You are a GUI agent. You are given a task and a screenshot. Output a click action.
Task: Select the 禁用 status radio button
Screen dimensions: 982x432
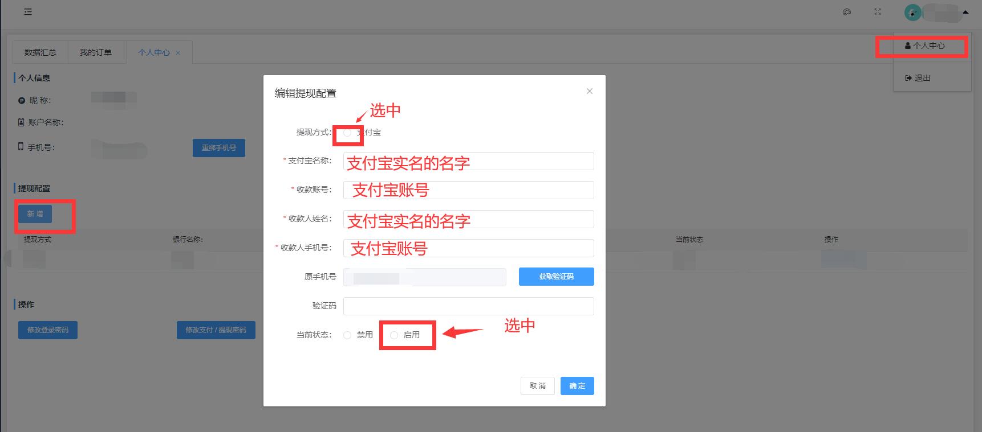347,335
